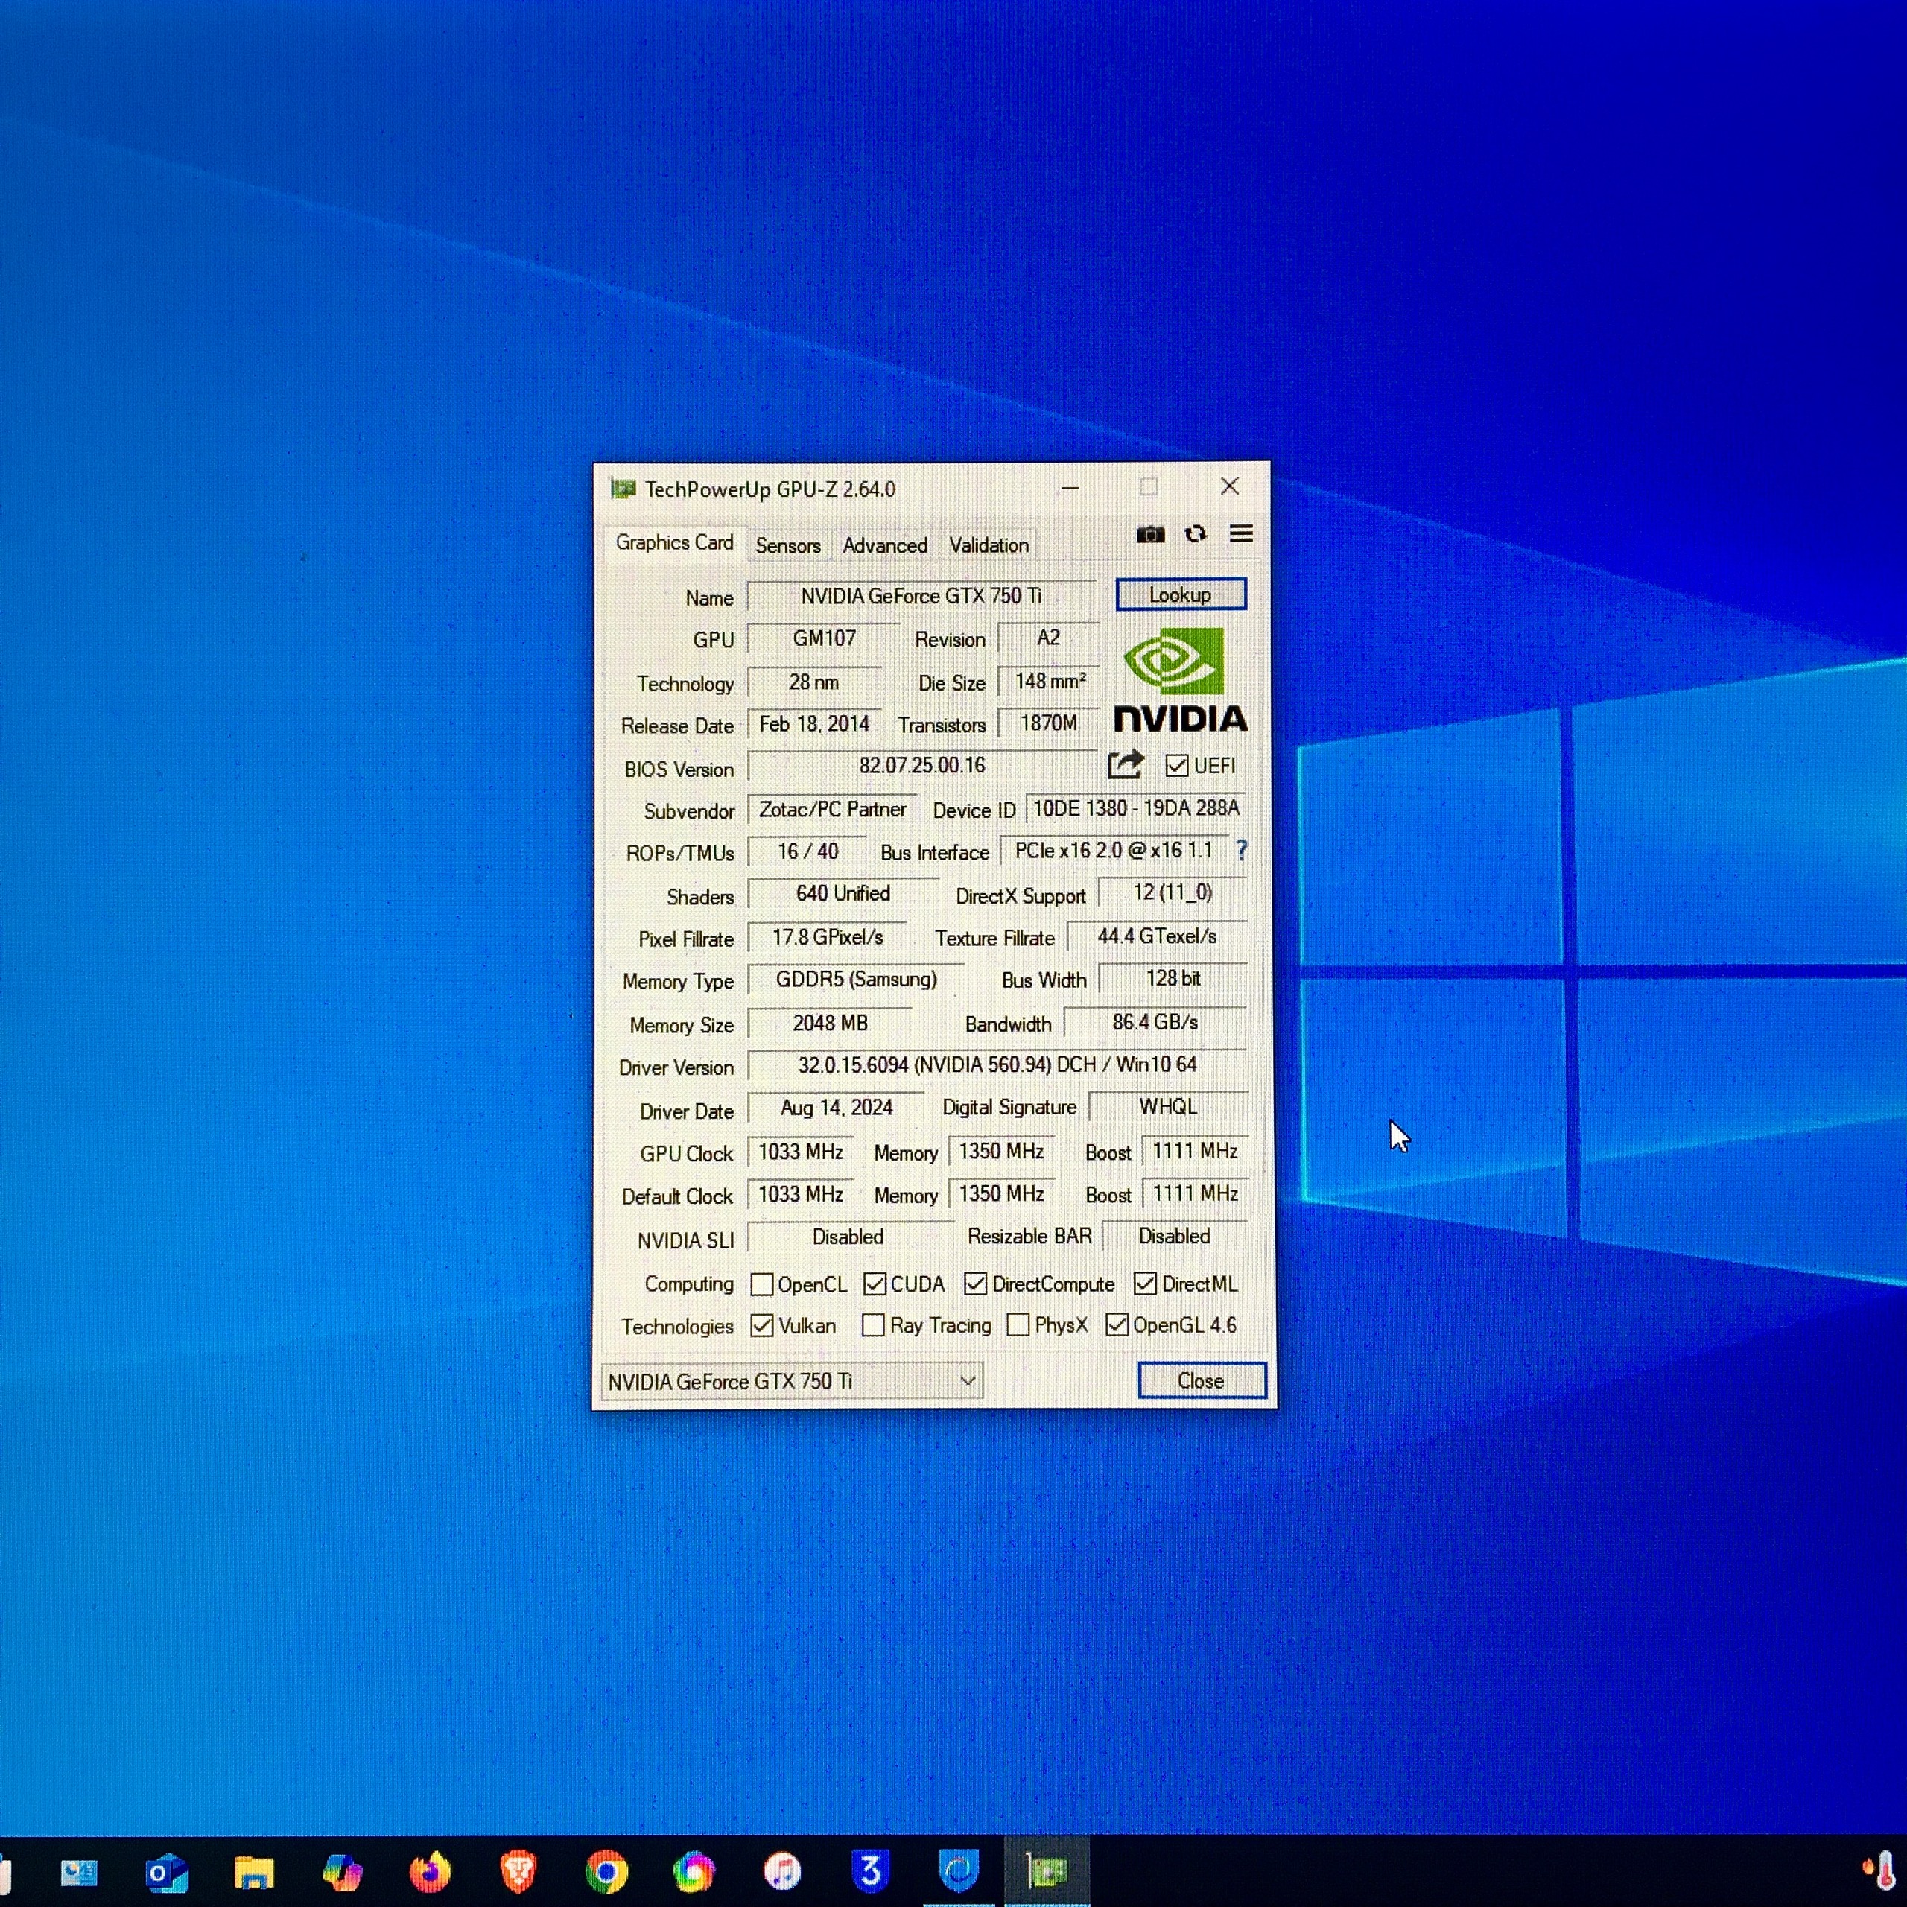Toggle the Ray Tracing checkbox

[x=872, y=1326]
